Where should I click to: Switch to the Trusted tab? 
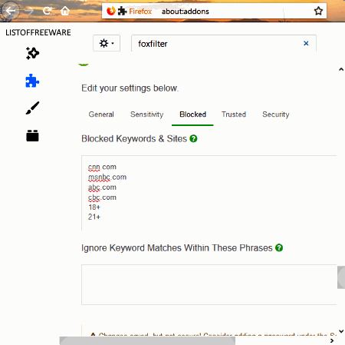click(x=234, y=114)
